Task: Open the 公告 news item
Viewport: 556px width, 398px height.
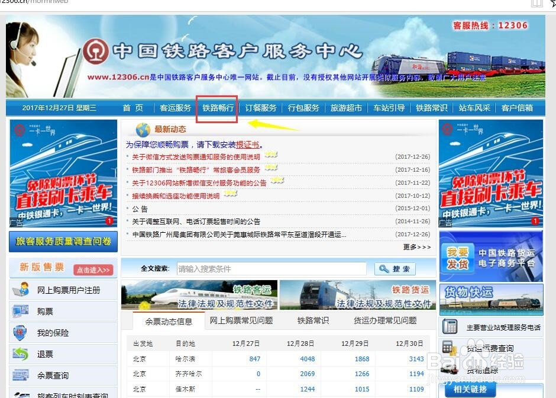Action: coord(140,208)
